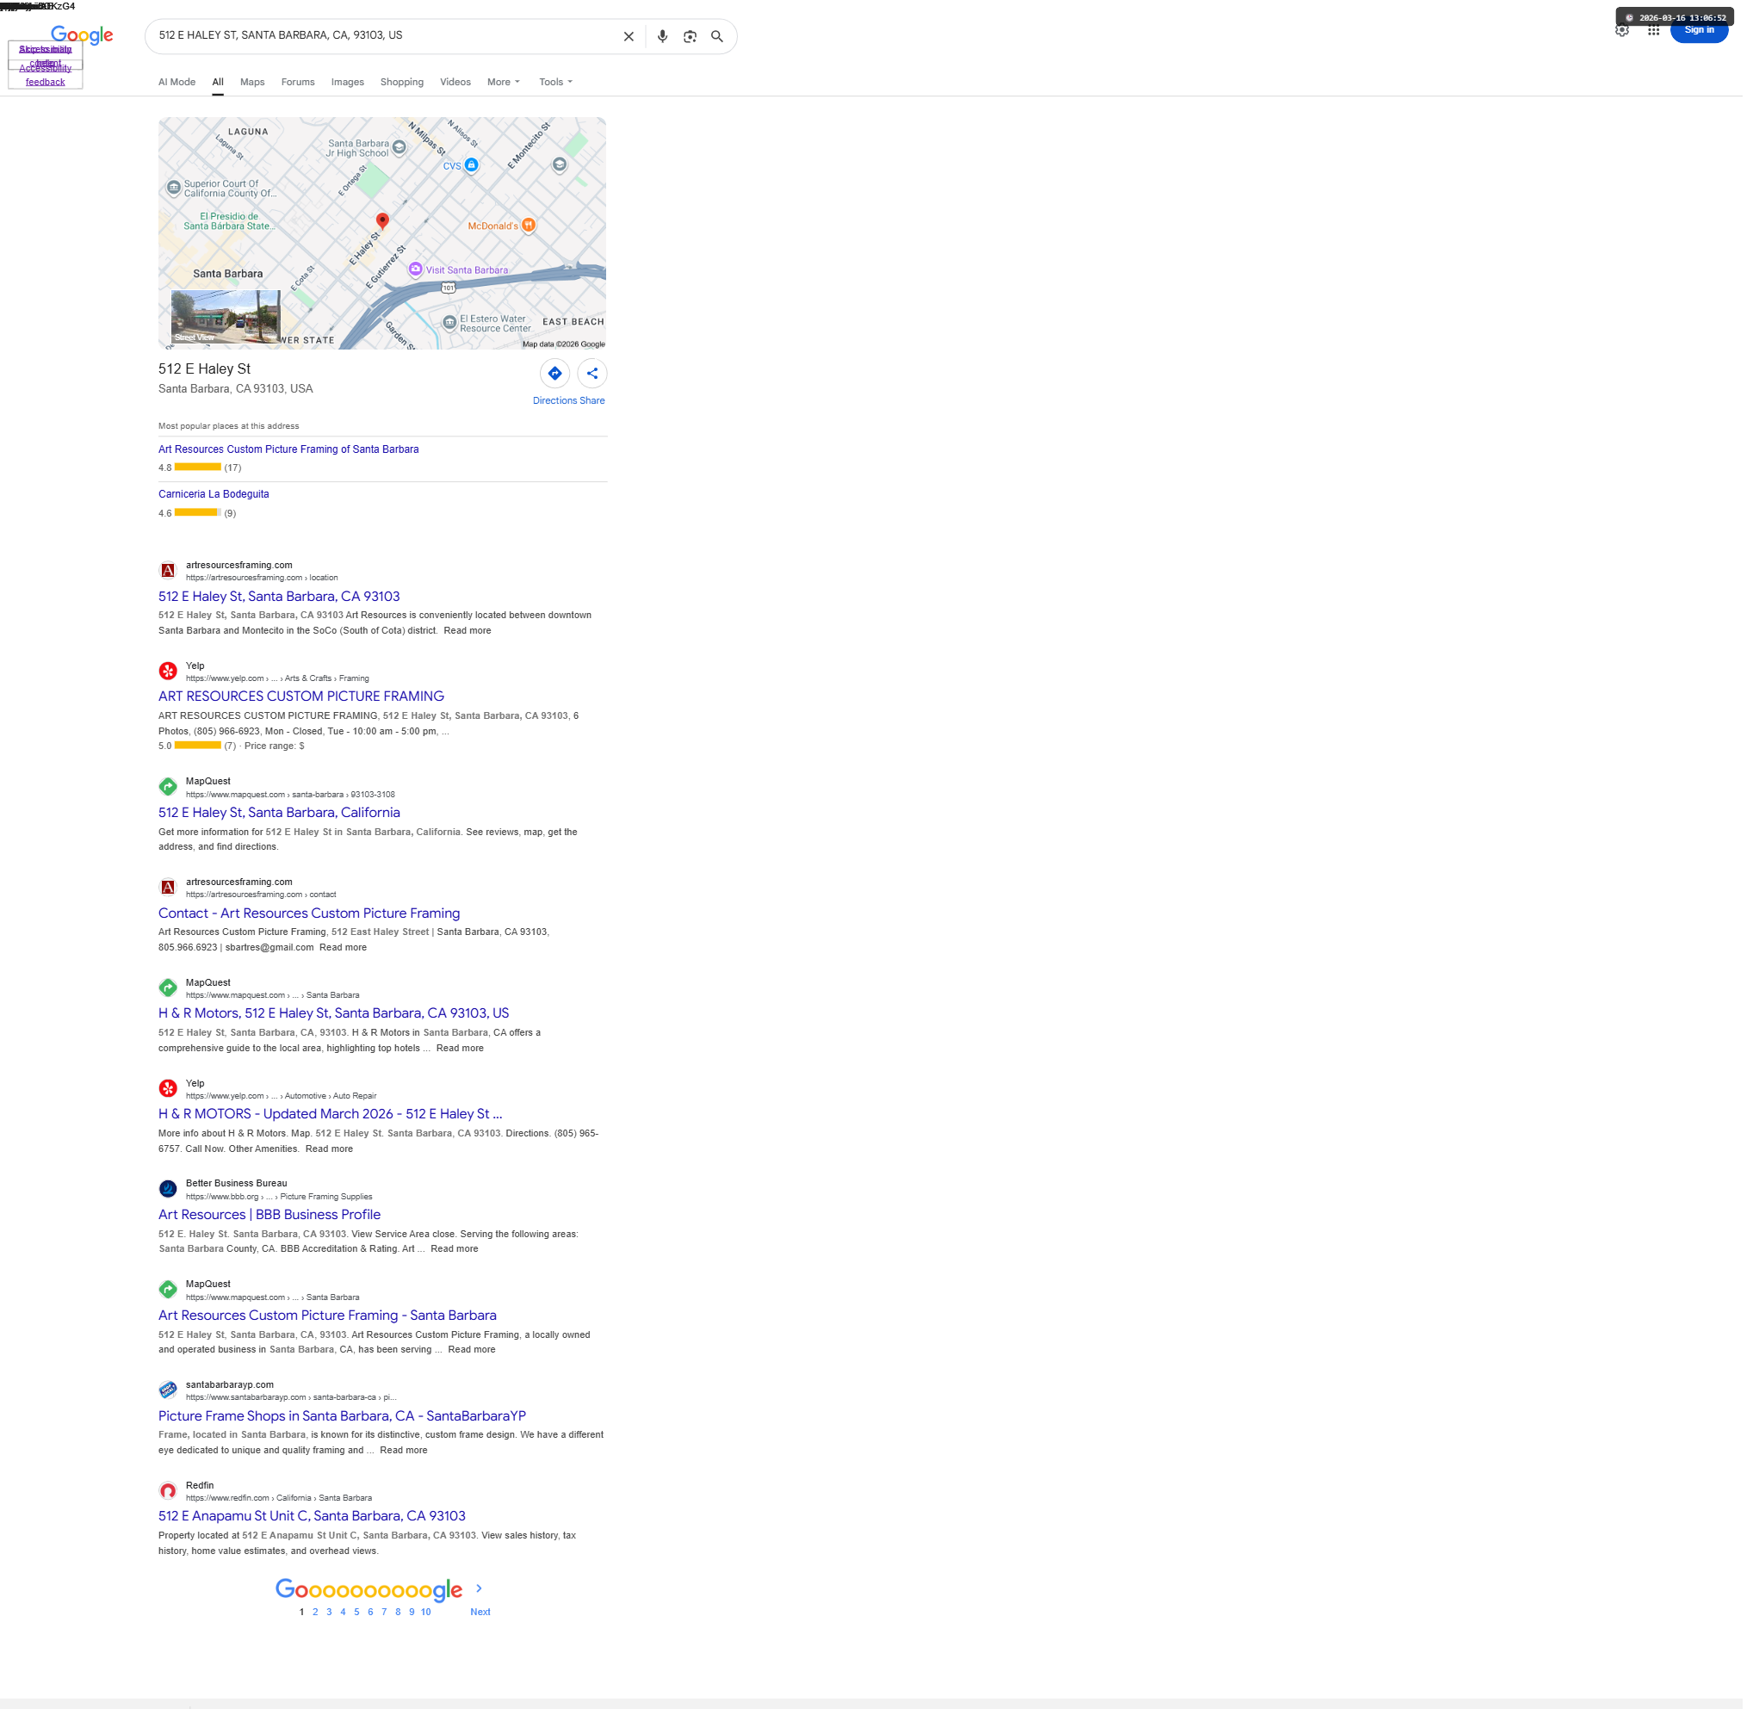This screenshot has width=1753, height=1709.
Task: Open the Street View thumbnail
Action: pyautogui.click(x=226, y=318)
